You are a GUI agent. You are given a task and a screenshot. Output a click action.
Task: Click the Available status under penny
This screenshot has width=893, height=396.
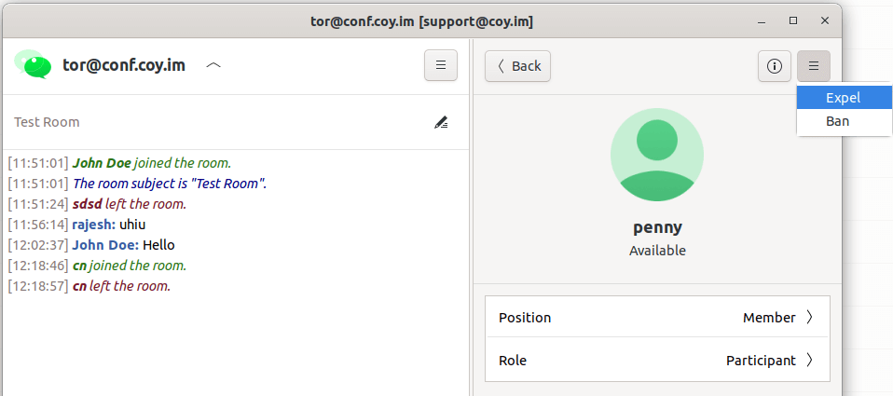click(657, 251)
